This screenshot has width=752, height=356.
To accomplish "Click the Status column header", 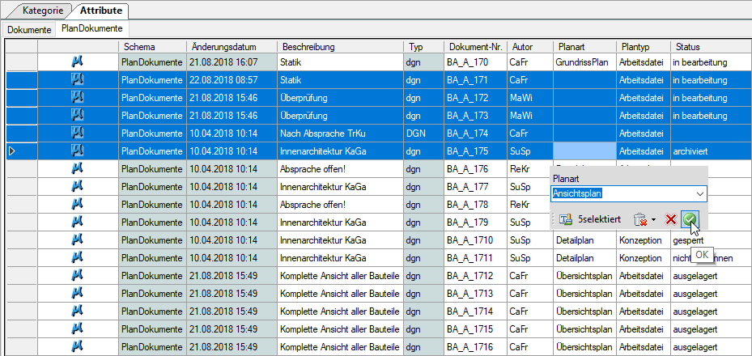I will 711,46.
